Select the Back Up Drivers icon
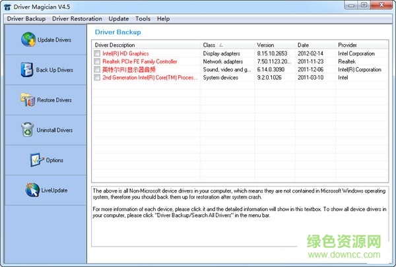Screen dimensions: 396x267 coord(26,69)
